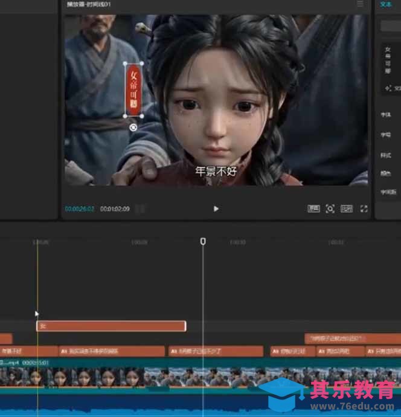The image size is (401, 417).
Task: Select the 年景不好 subtitle on the preview
Action: click(x=216, y=172)
